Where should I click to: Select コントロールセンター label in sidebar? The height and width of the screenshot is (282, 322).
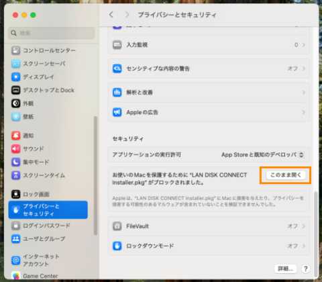pos(50,50)
